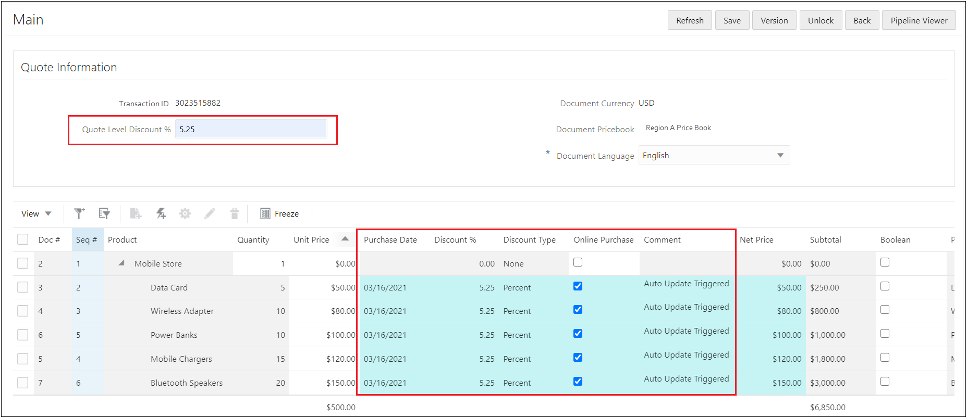
Task: Click the Unit Price sort ascending arrow
Action: click(345, 238)
